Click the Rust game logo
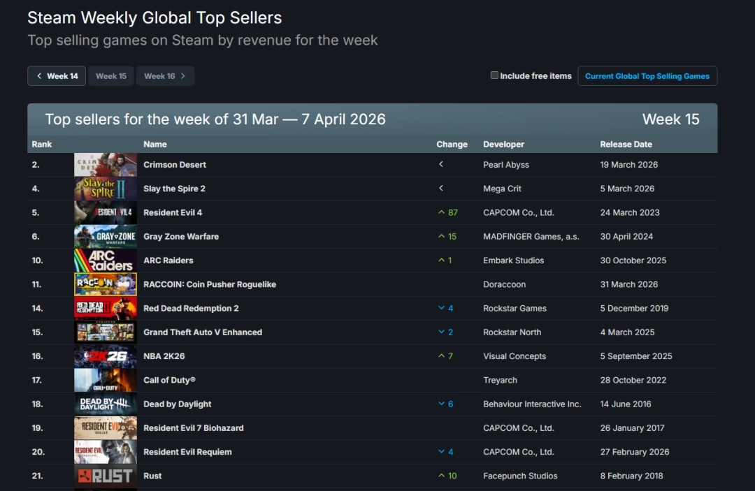755x491 pixels. pyautogui.click(x=106, y=476)
